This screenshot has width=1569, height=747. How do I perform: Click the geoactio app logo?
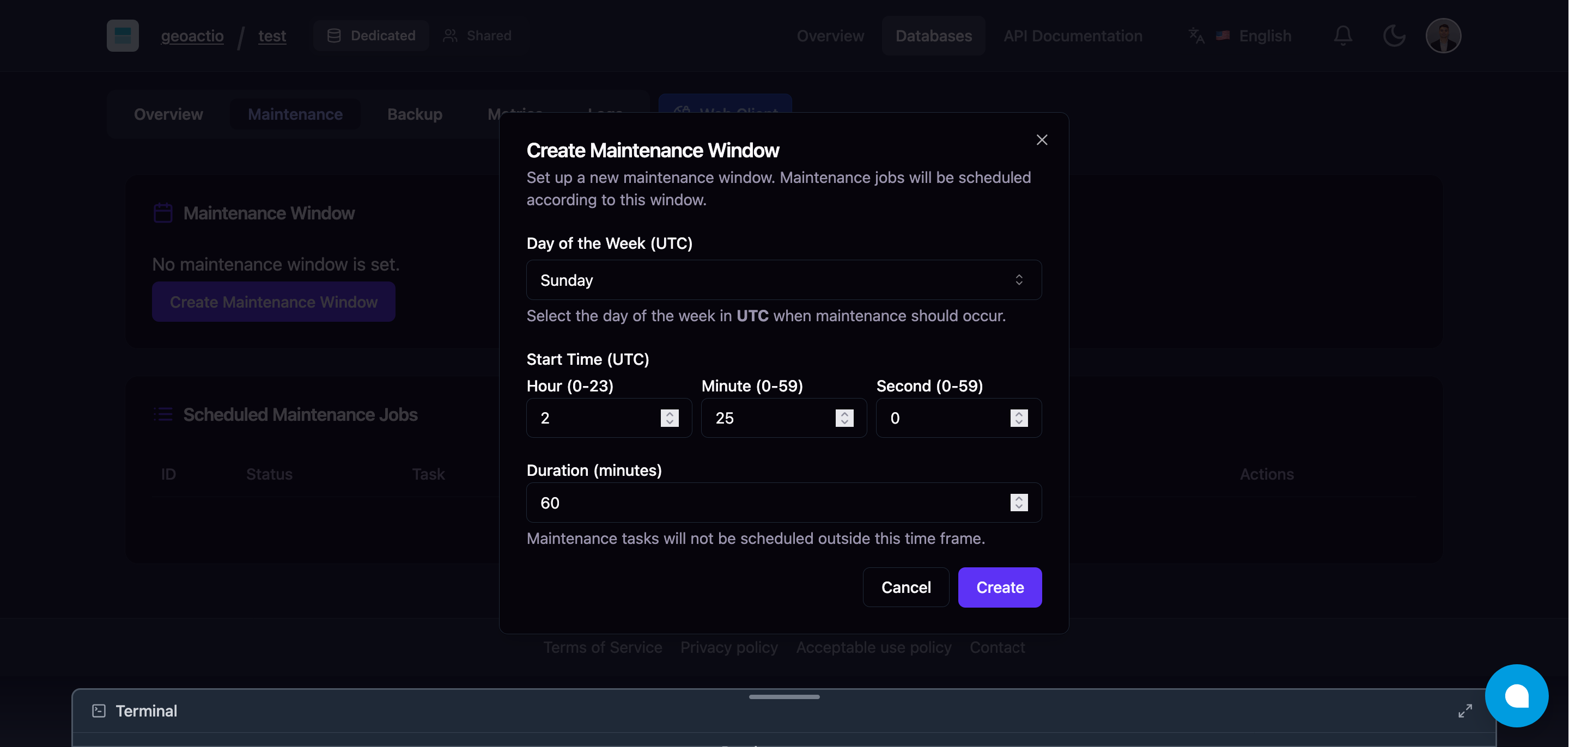click(122, 35)
